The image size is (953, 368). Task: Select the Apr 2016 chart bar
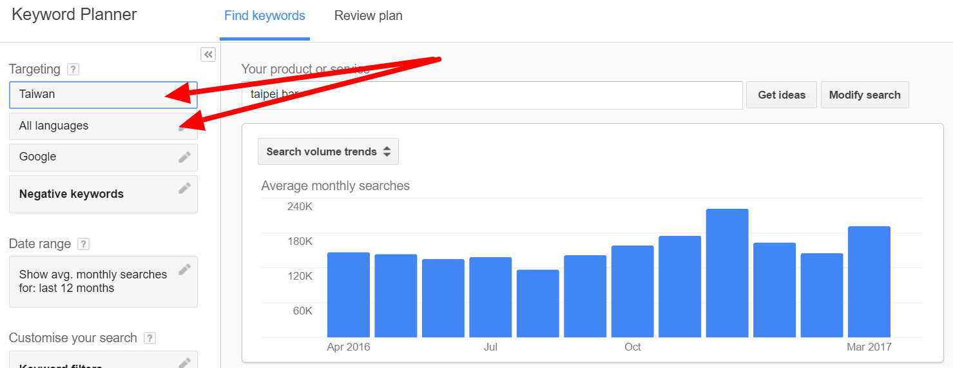coord(349,295)
